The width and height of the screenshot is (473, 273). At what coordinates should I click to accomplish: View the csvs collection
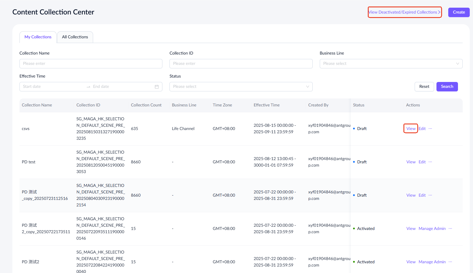point(411,129)
